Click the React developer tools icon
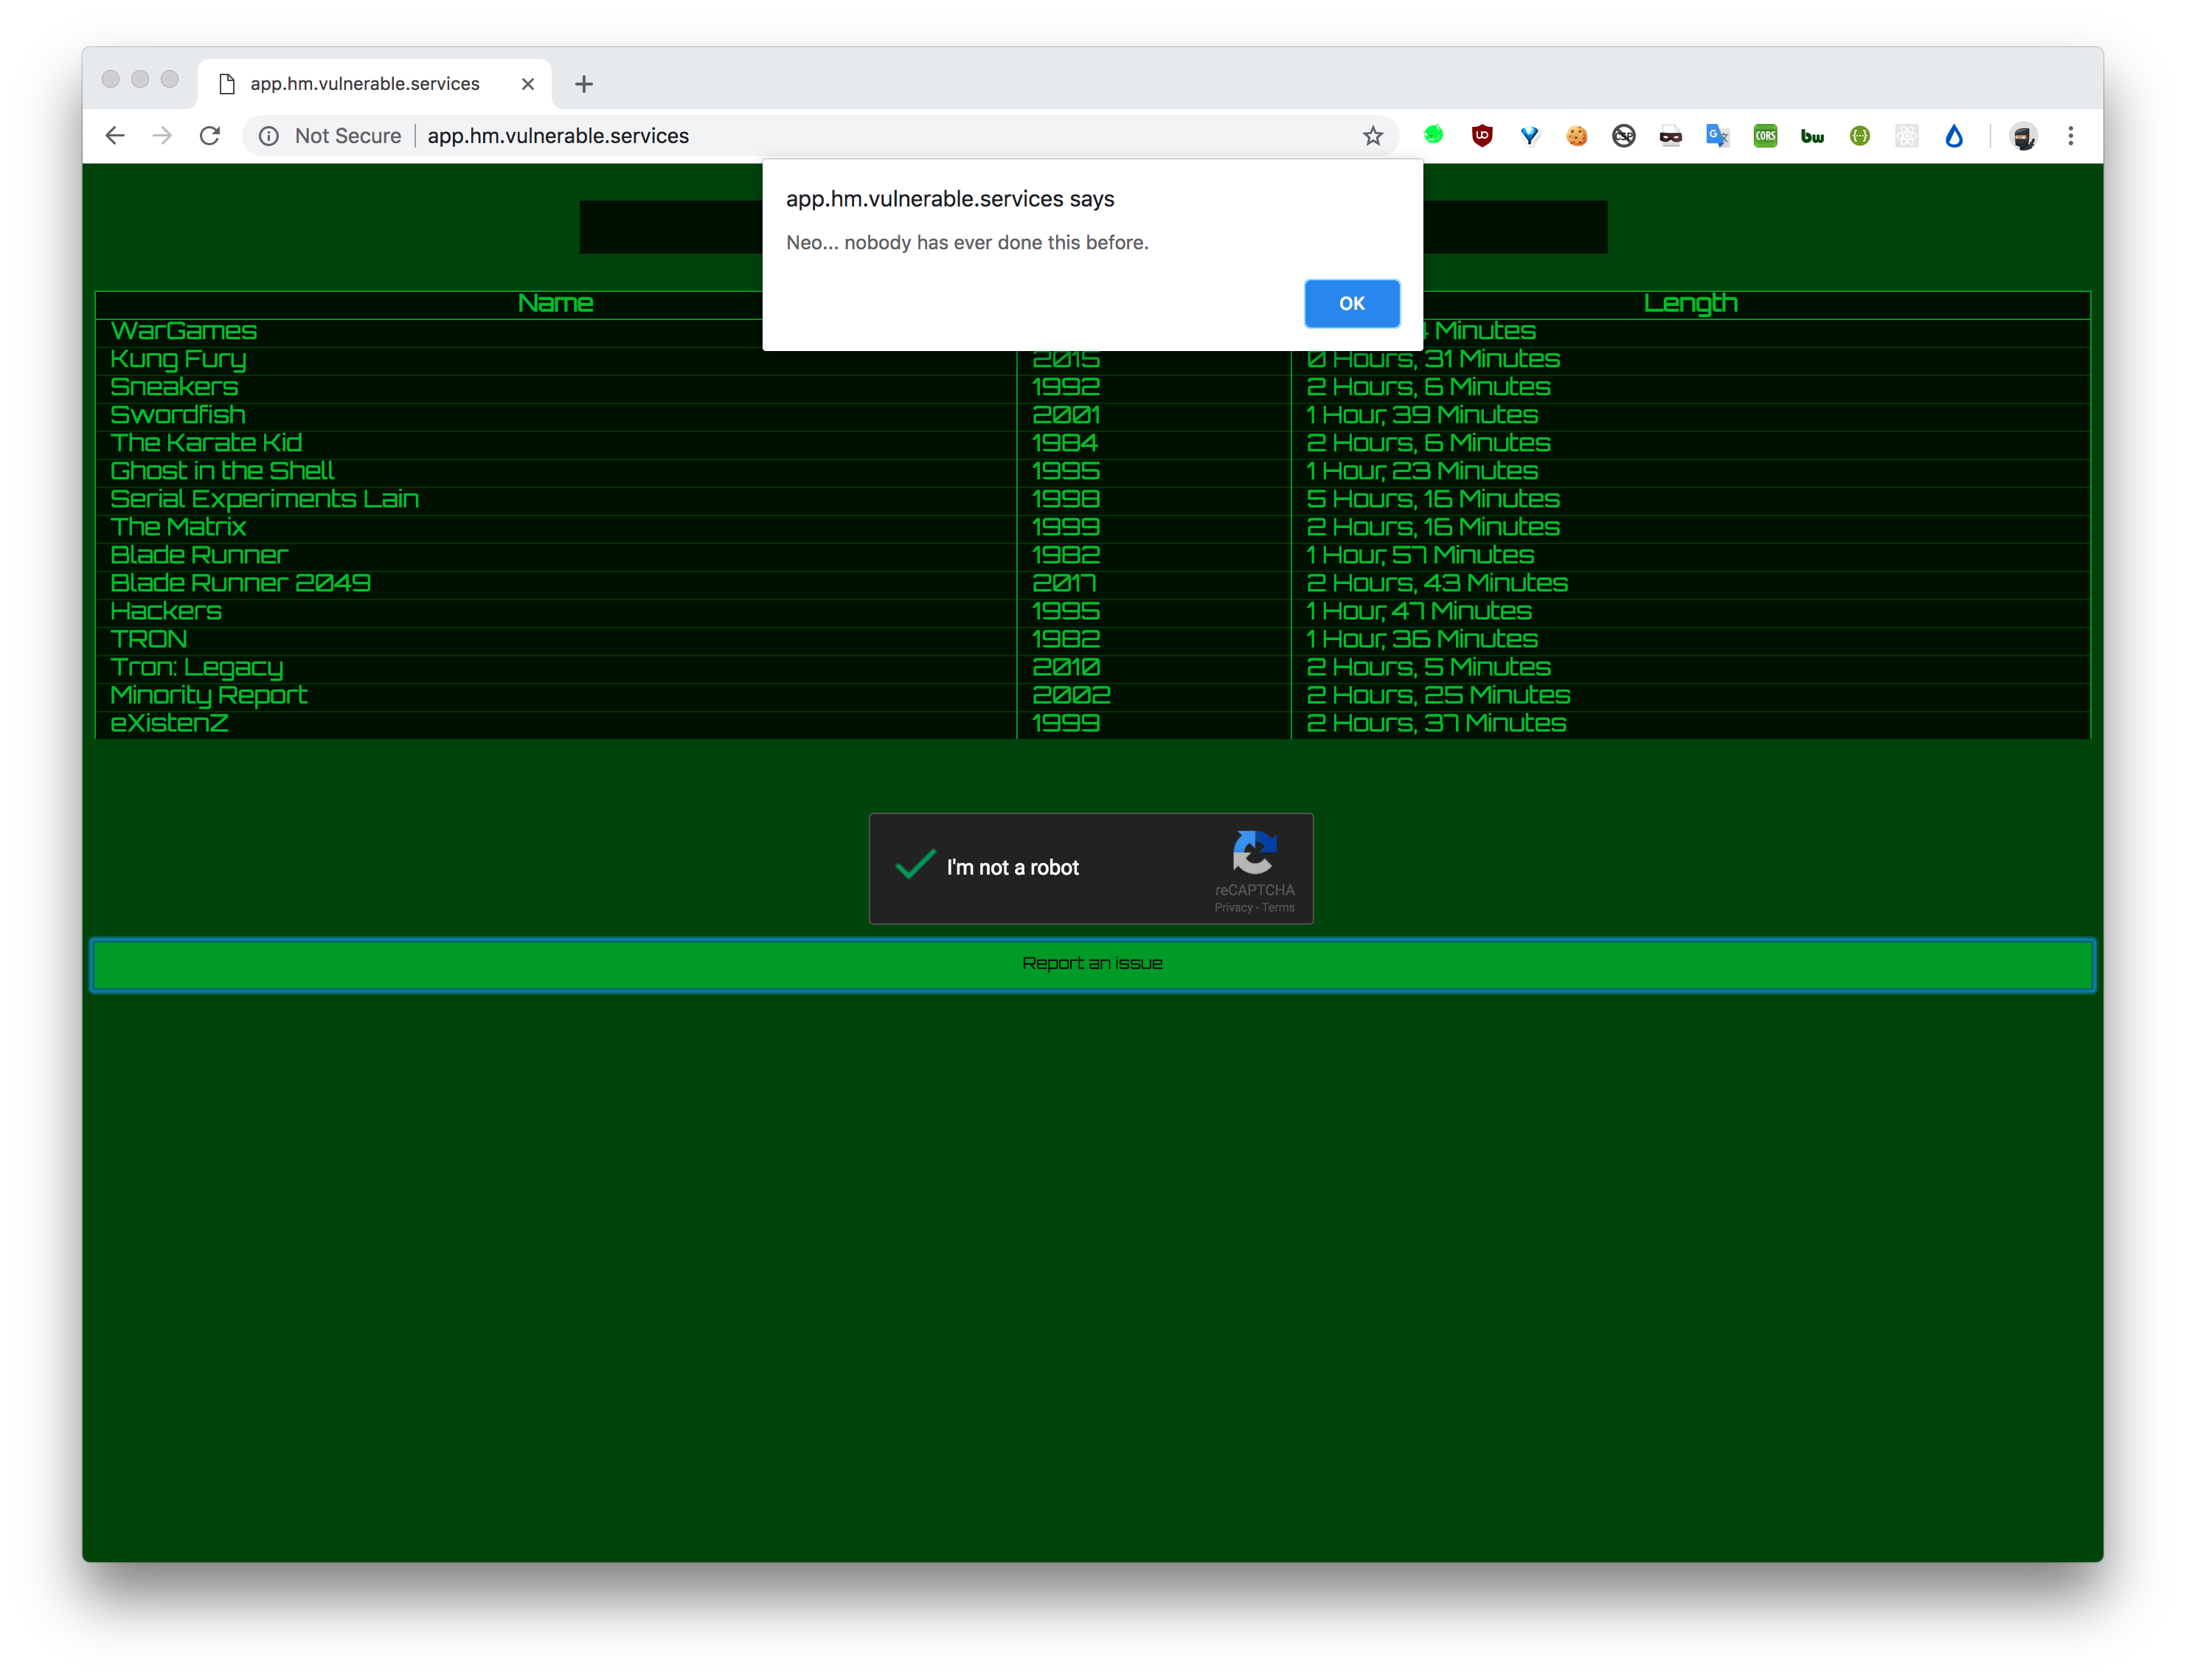2186x1680 pixels. tap(1907, 136)
